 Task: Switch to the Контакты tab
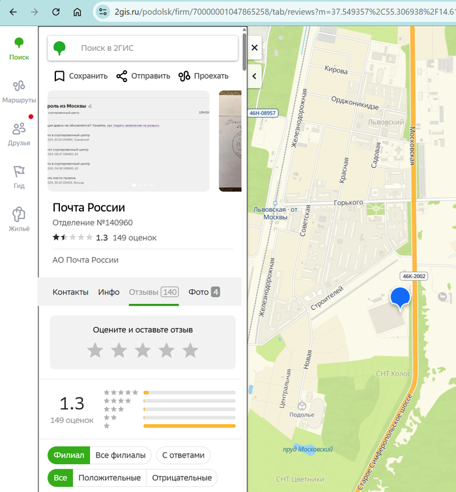[x=70, y=292]
